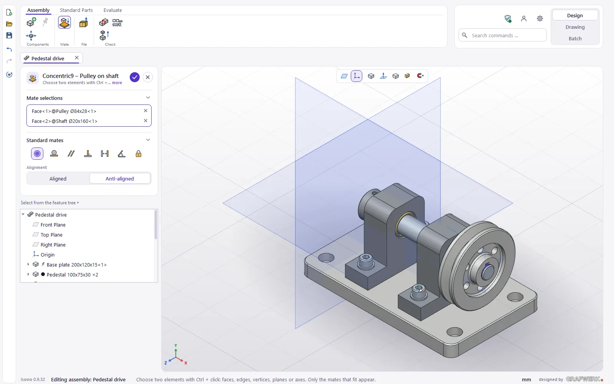The height and width of the screenshot is (384, 614).
Task: Click the yellow box File export icon
Action: 84,23
